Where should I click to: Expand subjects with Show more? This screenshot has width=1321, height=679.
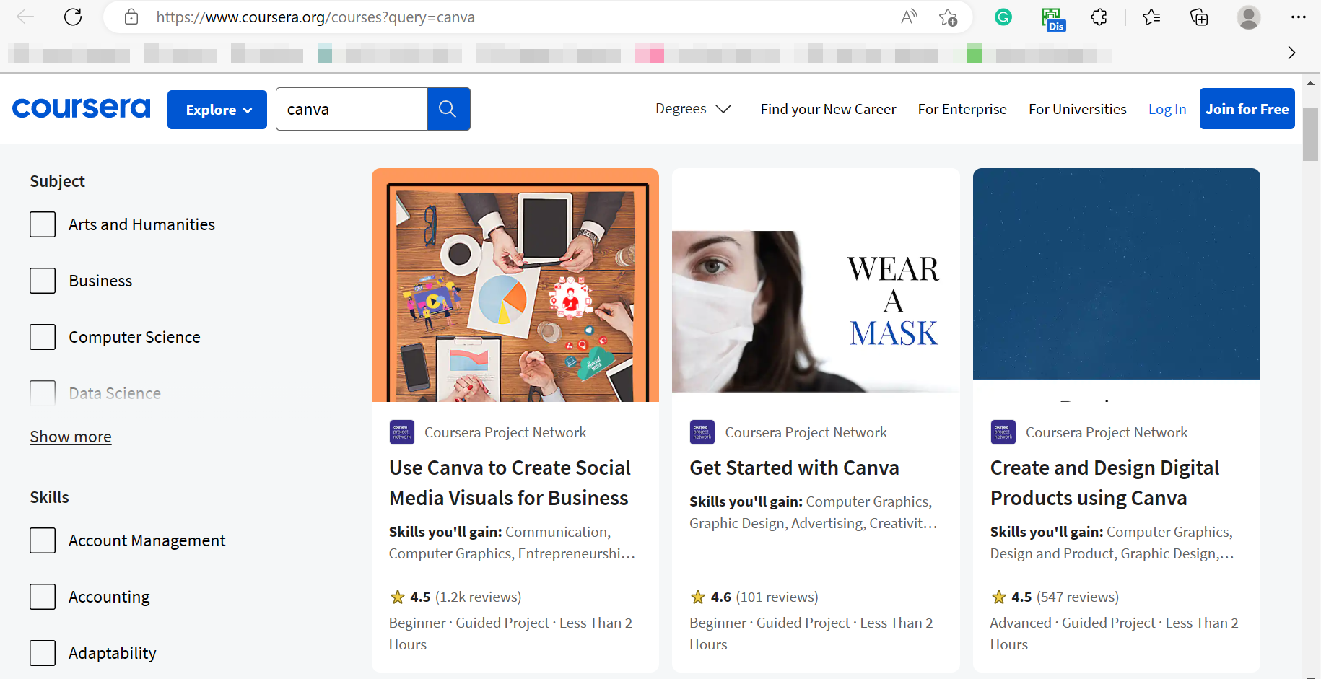tap(71, 437)
